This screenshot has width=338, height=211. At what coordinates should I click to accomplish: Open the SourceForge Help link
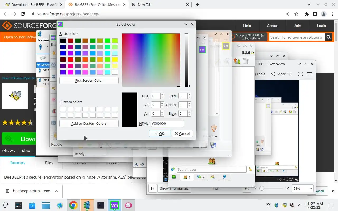pyautogui.click(x=247, y=26)
